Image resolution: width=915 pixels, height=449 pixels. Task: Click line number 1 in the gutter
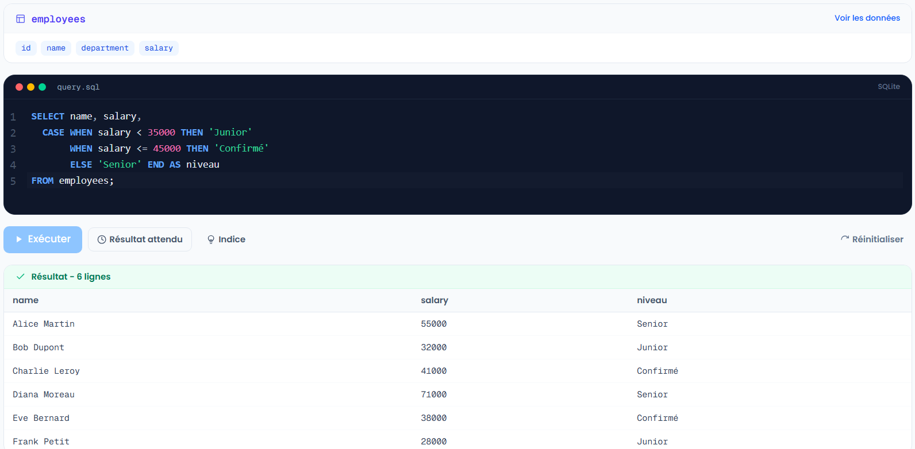click(13, 117)
